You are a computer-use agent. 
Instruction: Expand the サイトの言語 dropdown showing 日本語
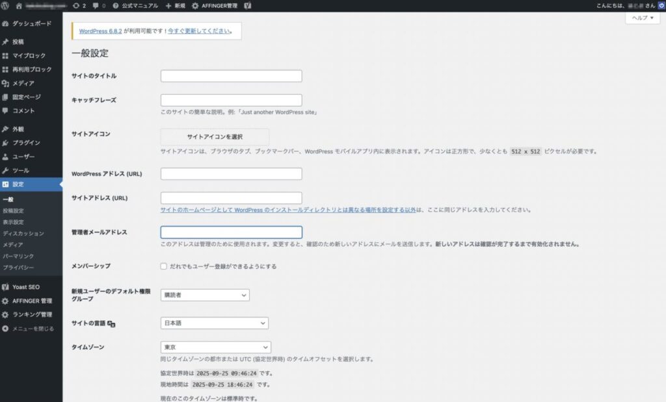[214, 323]
